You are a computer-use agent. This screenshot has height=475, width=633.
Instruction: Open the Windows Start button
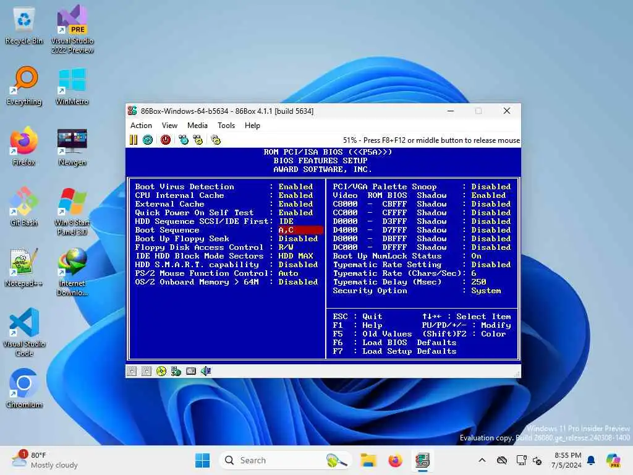202,460
